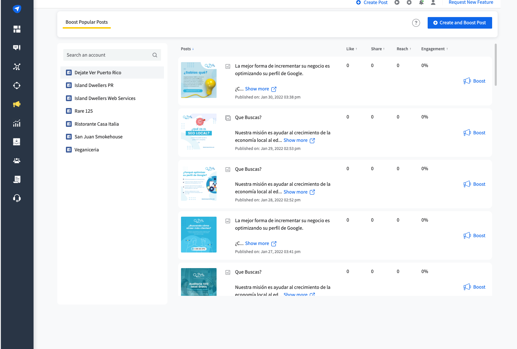Click the notifications bell icon
This screenshot has width=517, height=349.
[x=421, y=3]
